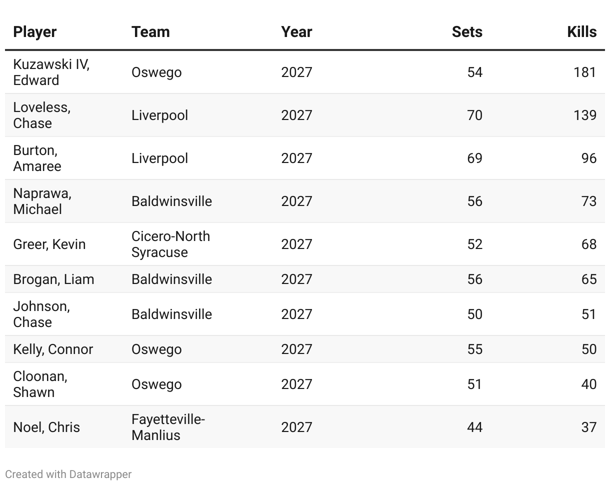This screenshot has width=610, height=486.
Task: Click the Fayetteville-Manlius team cell
Action: tap(168, 427)
